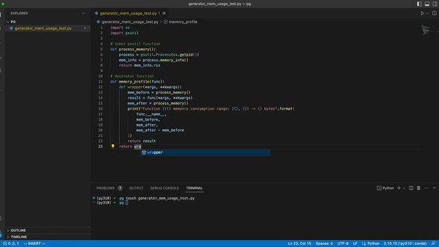This screenshot has height=247, width=439.
Task: Open notifications feedback icon in status bar
Action: pyautogui.click(x=434, y=244)
